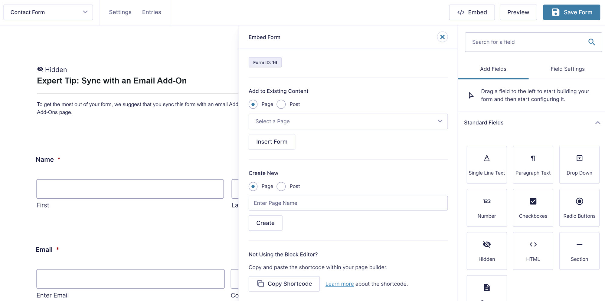The image size is (605, 301).
Task: Select Page under Add to Existing Content
Action: pos(253,104)
